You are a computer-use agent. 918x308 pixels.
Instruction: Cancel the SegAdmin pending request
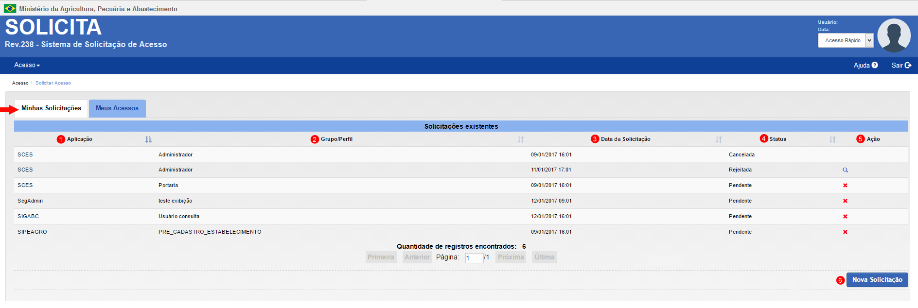845,201
